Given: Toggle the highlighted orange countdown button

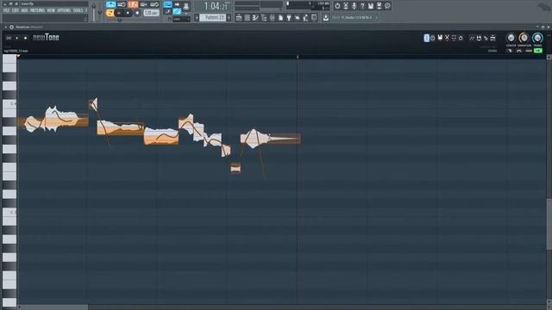Looking at the screenshot, I should pos(133,4).
